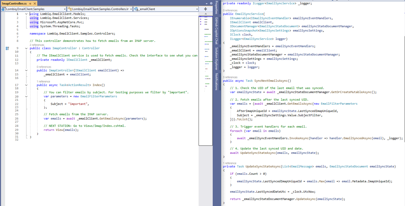The width and height of the screenshot is (405, 206).
Task: Click '3 references' CodeLens above SyncNextEmailsAsync
Action: tap(230, 77)
